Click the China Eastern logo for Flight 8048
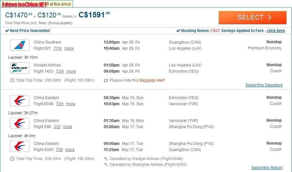Viewport: 292px width, 172px height. click(20, 101)
